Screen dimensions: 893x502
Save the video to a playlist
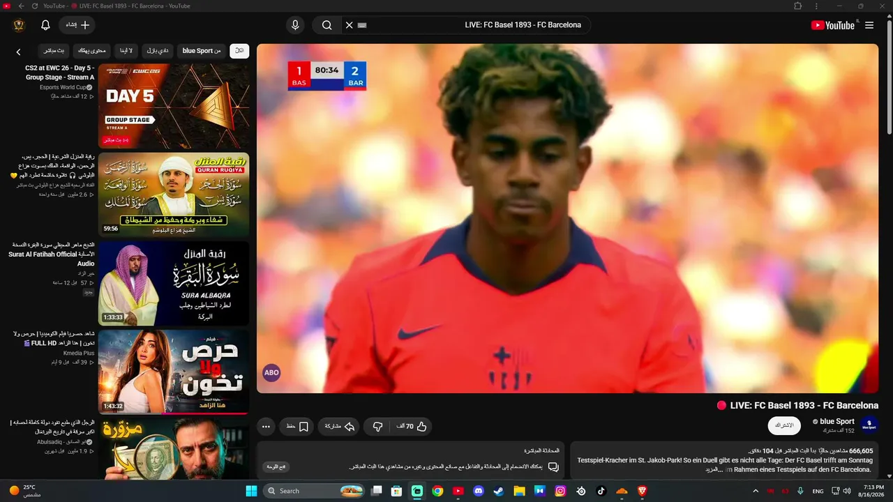tap(297, 426)
